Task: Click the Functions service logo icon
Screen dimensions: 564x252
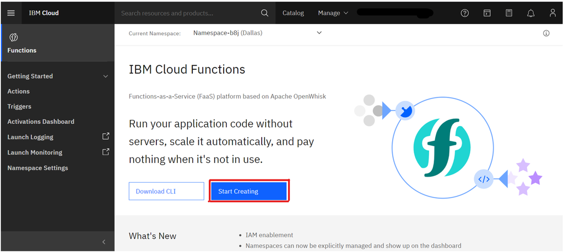Action: click(x=13, y=37)
